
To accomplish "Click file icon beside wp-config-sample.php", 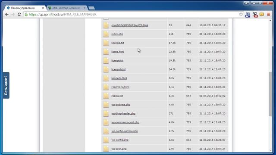I will (x=106, y=131).
